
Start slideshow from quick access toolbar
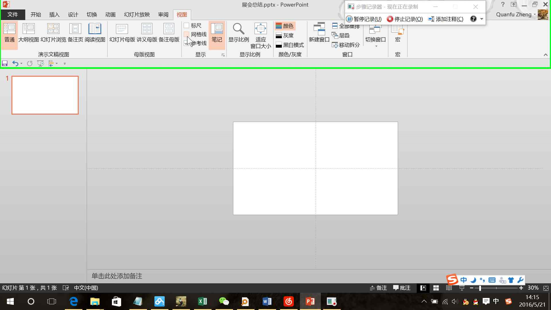41,63
